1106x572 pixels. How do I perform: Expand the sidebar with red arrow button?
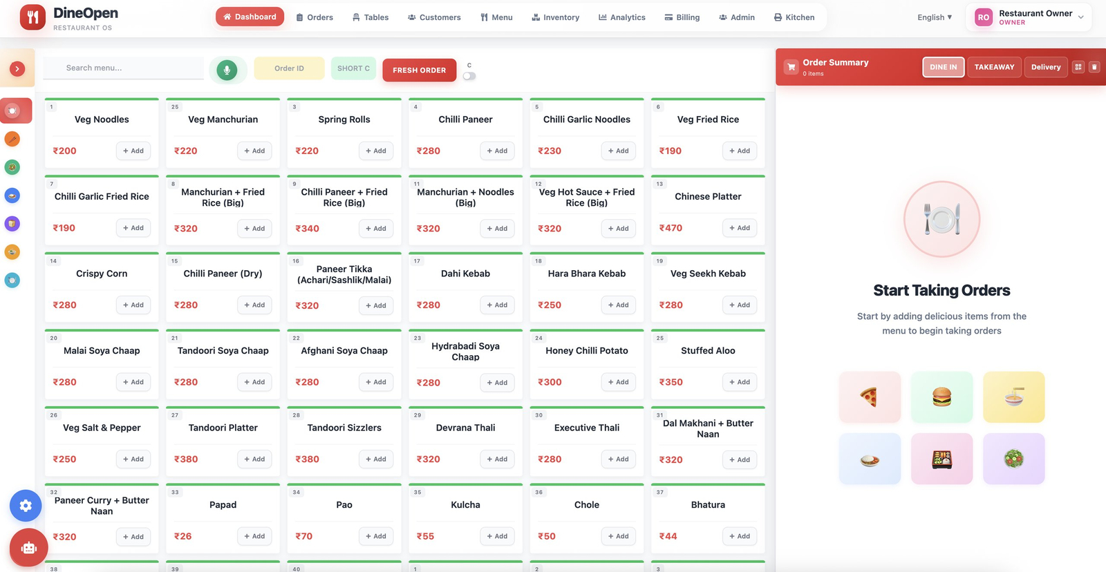click(17, 68)
